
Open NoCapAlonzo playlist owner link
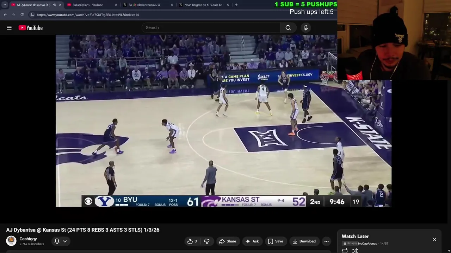367,244
